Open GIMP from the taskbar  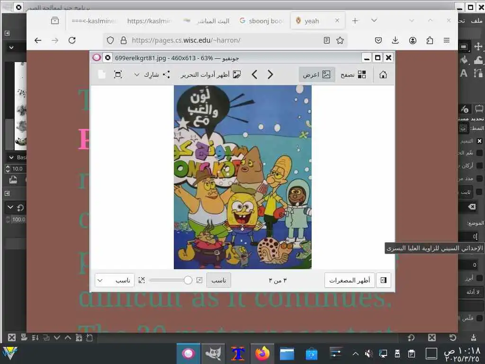[213, 354]
